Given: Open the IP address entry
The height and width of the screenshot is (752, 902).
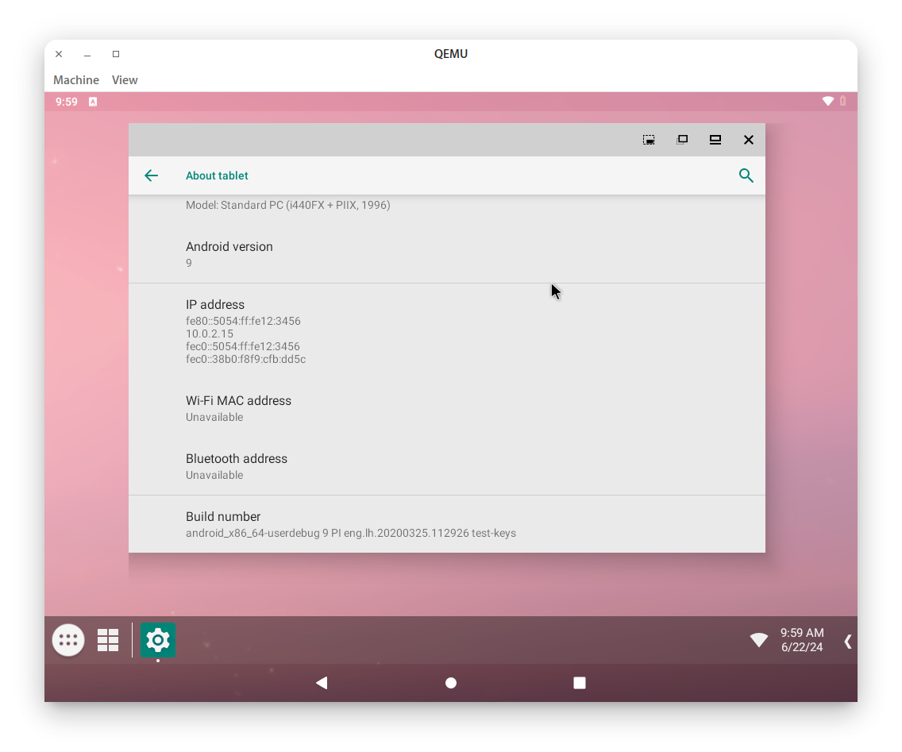Looking at the screenshot, I should [x=447, y=331].
